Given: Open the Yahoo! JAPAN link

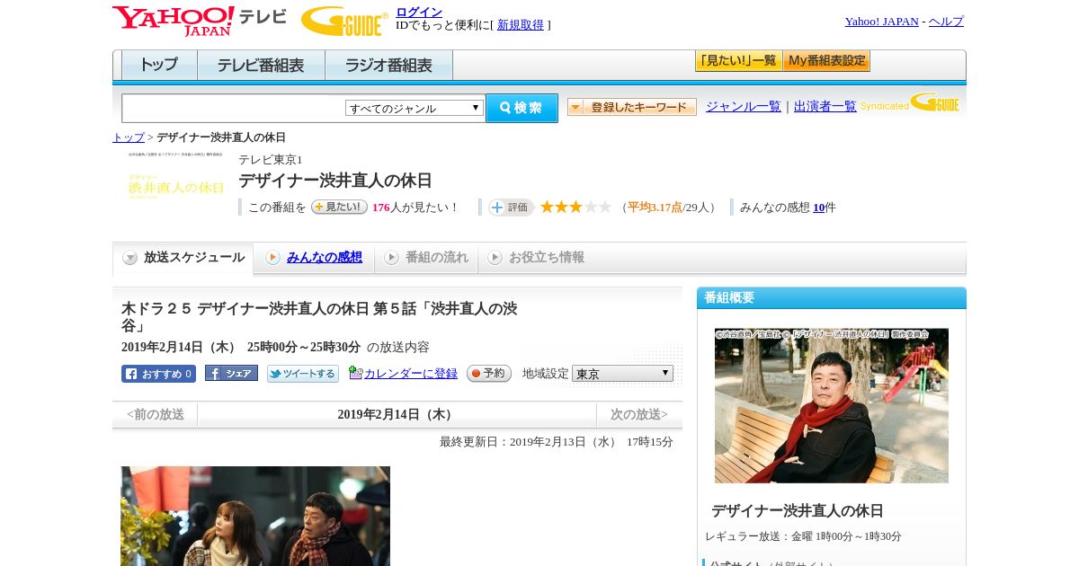Looking at the screenshot, I should (882, 22).
